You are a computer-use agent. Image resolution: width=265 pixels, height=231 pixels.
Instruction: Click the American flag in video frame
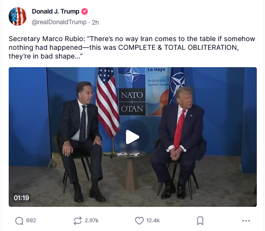click(107, 101)
